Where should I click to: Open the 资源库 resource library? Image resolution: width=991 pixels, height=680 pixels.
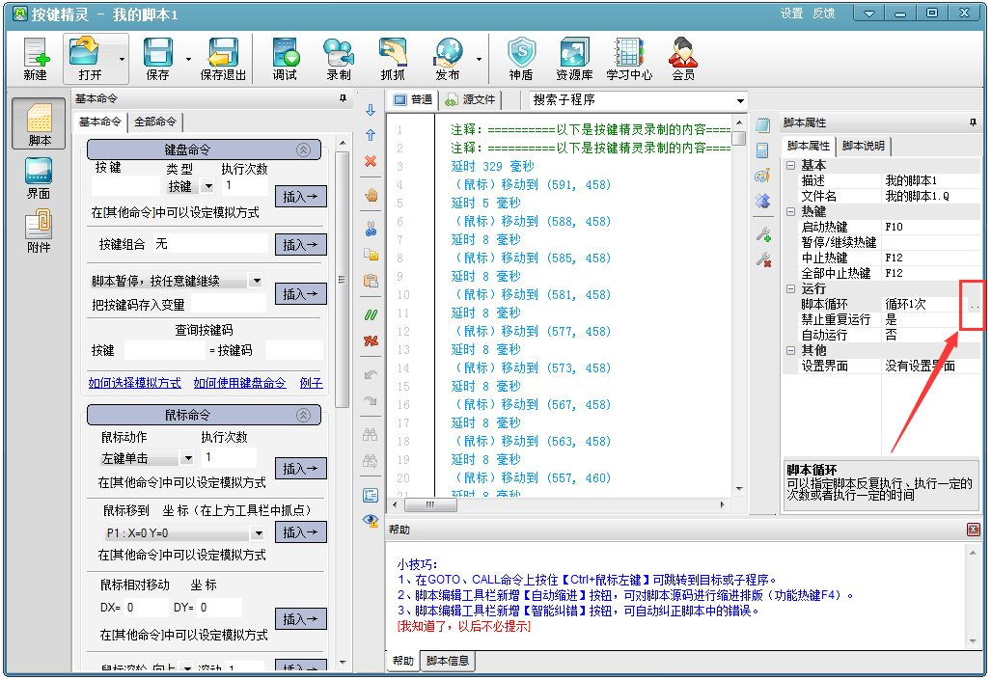point(575,58)
